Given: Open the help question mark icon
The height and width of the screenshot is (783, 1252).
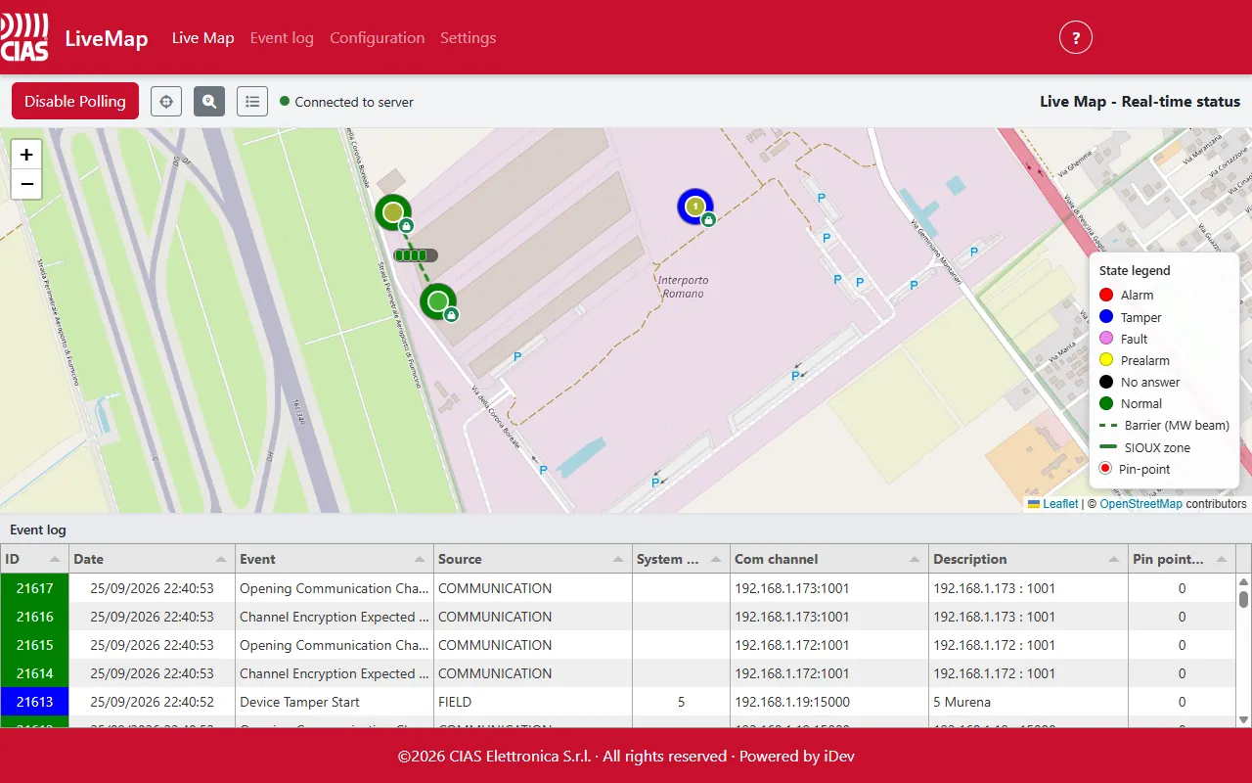Looking at the screenshot, I should [x=1076, y=38].
